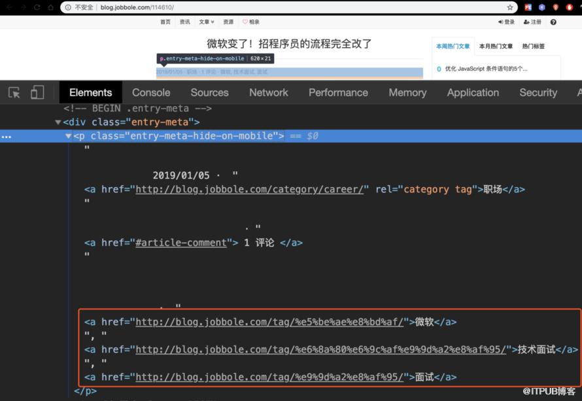This screenshot has height=401, width=582.
Task: Click 资源 in the site navigation
Action: [228, 22]
